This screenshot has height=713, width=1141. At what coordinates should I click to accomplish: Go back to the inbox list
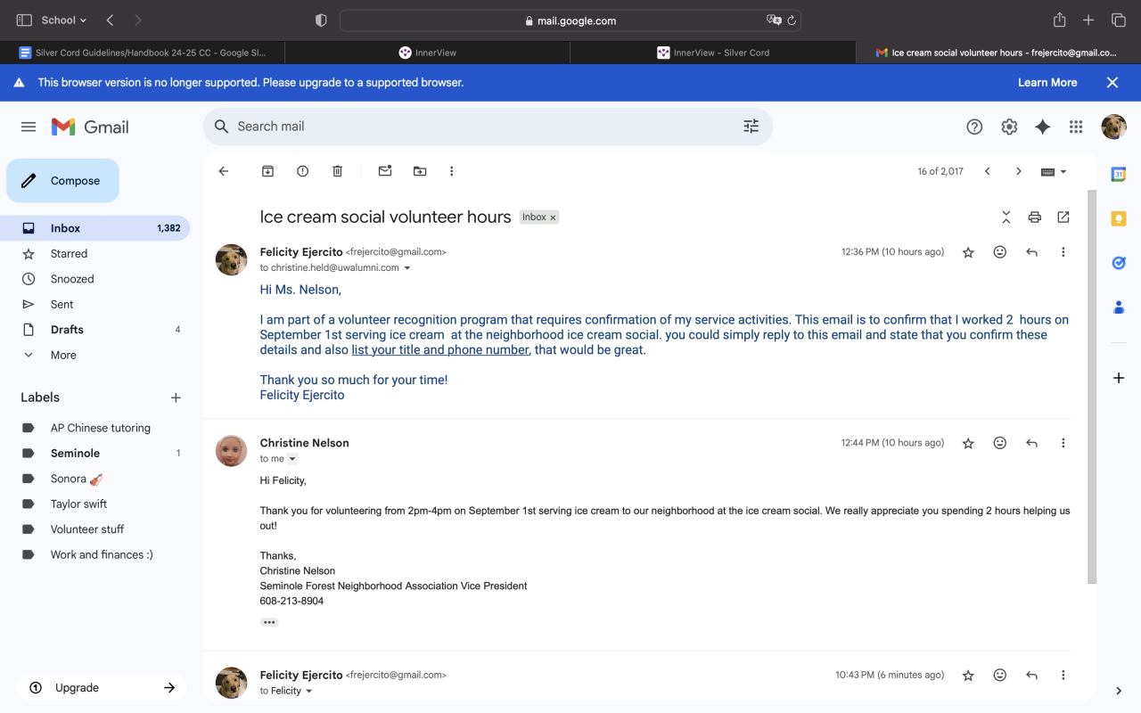click(224, 171)
